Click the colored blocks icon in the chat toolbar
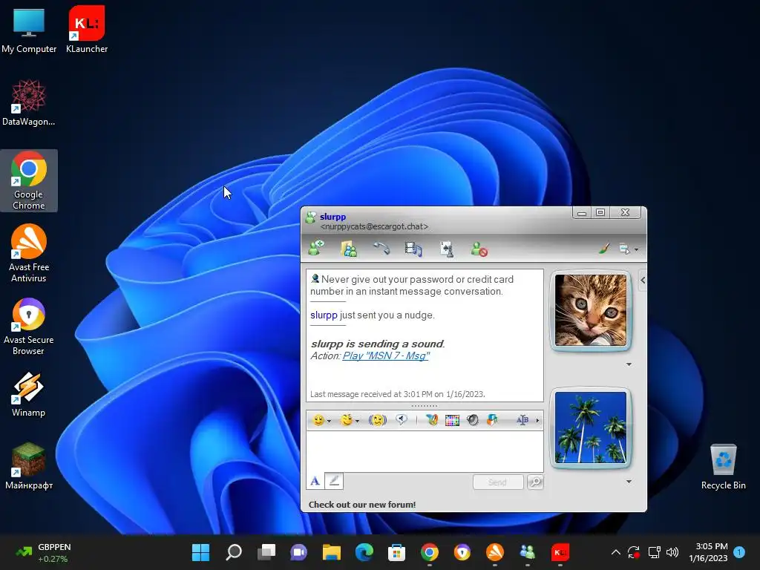The height and width of the screenshot is (570, 760). pyautogui.click(x=493, y=420)
